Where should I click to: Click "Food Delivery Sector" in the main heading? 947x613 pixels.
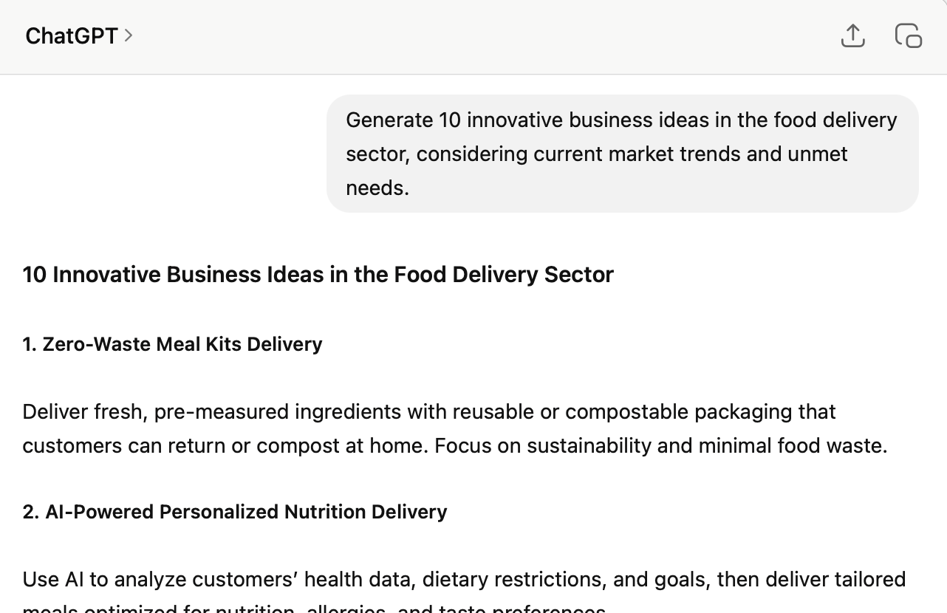(503, 274)
